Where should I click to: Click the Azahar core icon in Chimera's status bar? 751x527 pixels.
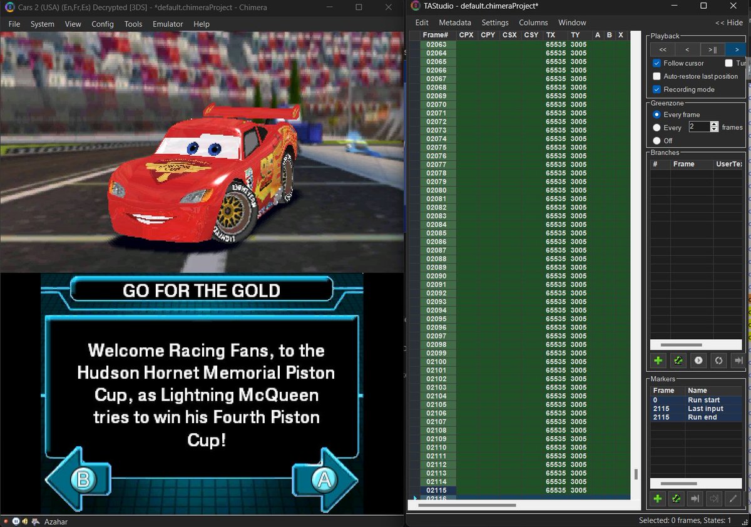click(36, 521)
